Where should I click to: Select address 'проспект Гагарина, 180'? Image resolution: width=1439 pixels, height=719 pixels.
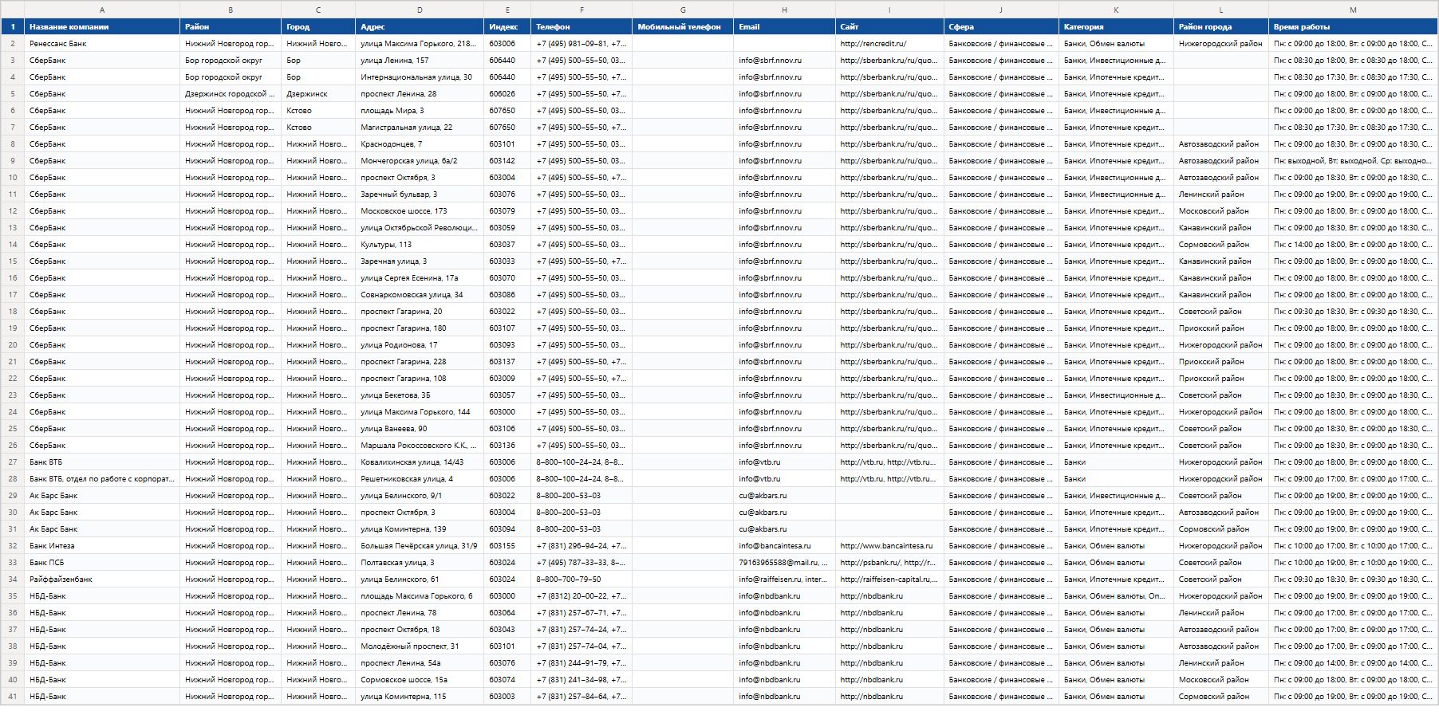(420, 328)
